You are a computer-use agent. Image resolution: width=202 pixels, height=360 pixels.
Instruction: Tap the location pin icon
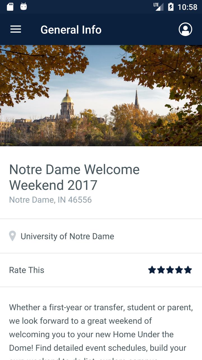point(12,236)
